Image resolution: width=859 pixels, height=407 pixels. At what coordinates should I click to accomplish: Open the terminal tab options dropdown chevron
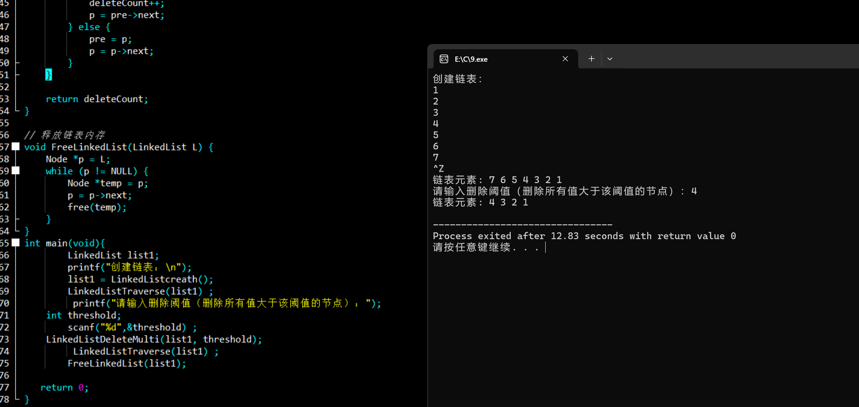(609, 58)
